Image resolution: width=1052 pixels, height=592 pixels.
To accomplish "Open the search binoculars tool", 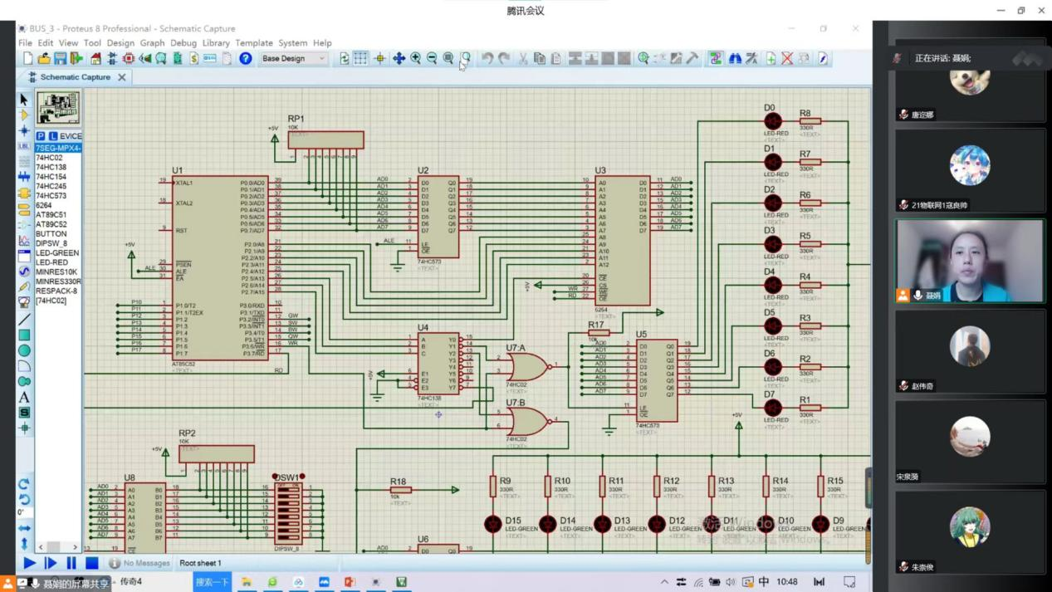I will (x=735, y=59).
